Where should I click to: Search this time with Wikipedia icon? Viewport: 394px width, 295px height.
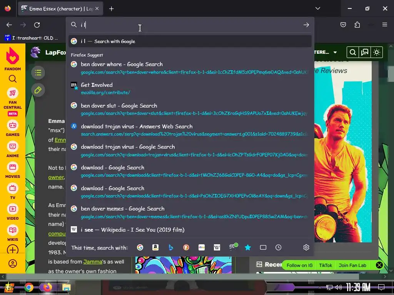217,248
